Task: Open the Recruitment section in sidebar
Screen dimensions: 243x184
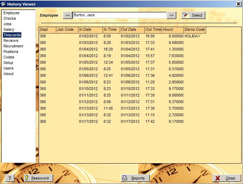Action: point(13,46)
